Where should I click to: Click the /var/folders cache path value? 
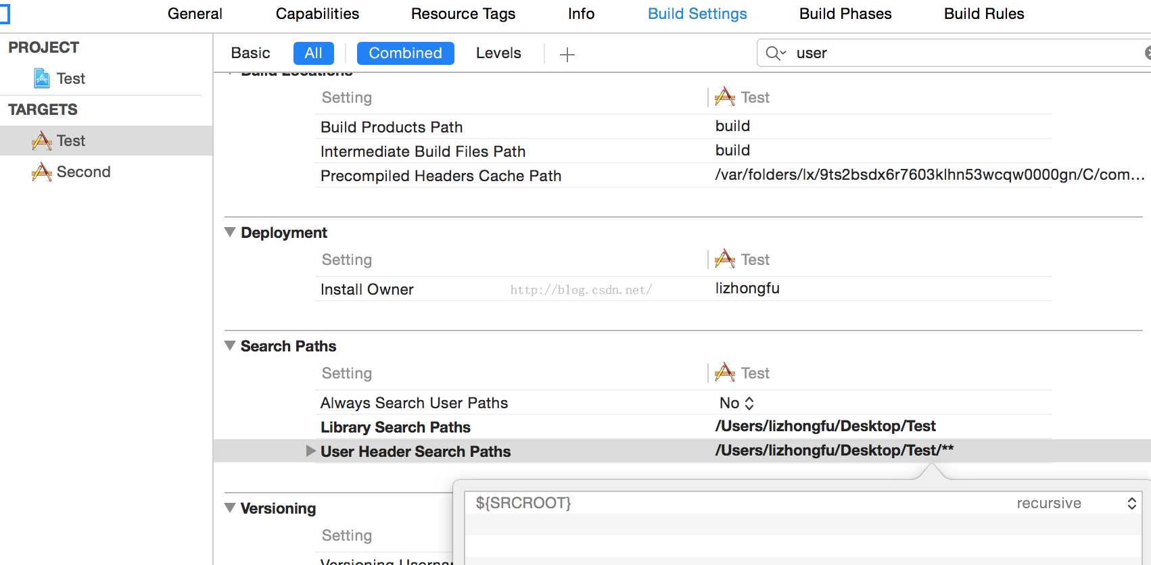pyautogui.click(x=930, y=174)
